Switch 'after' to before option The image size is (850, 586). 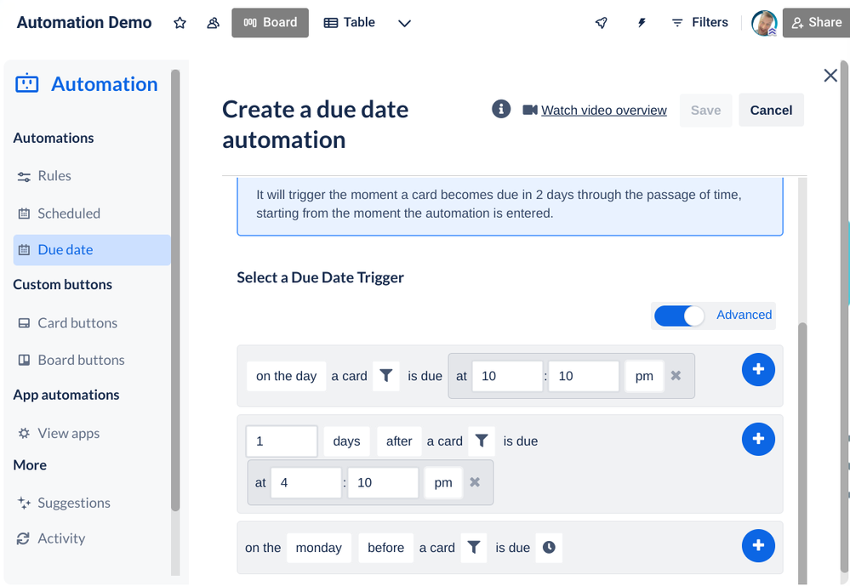[399, 441]
